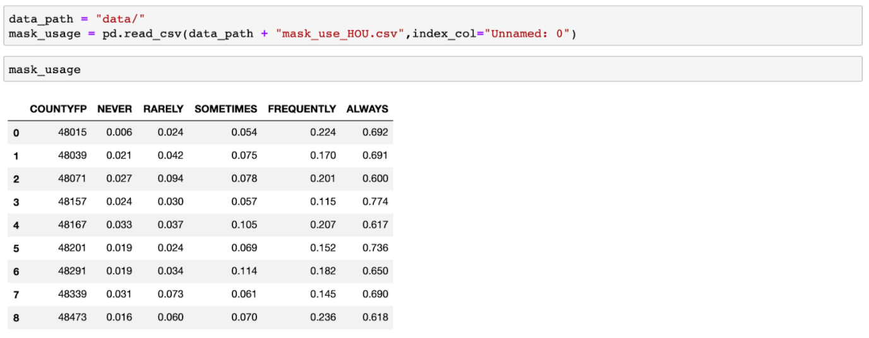Select the FREQUENTLY value 0.236

click(323, 317)
